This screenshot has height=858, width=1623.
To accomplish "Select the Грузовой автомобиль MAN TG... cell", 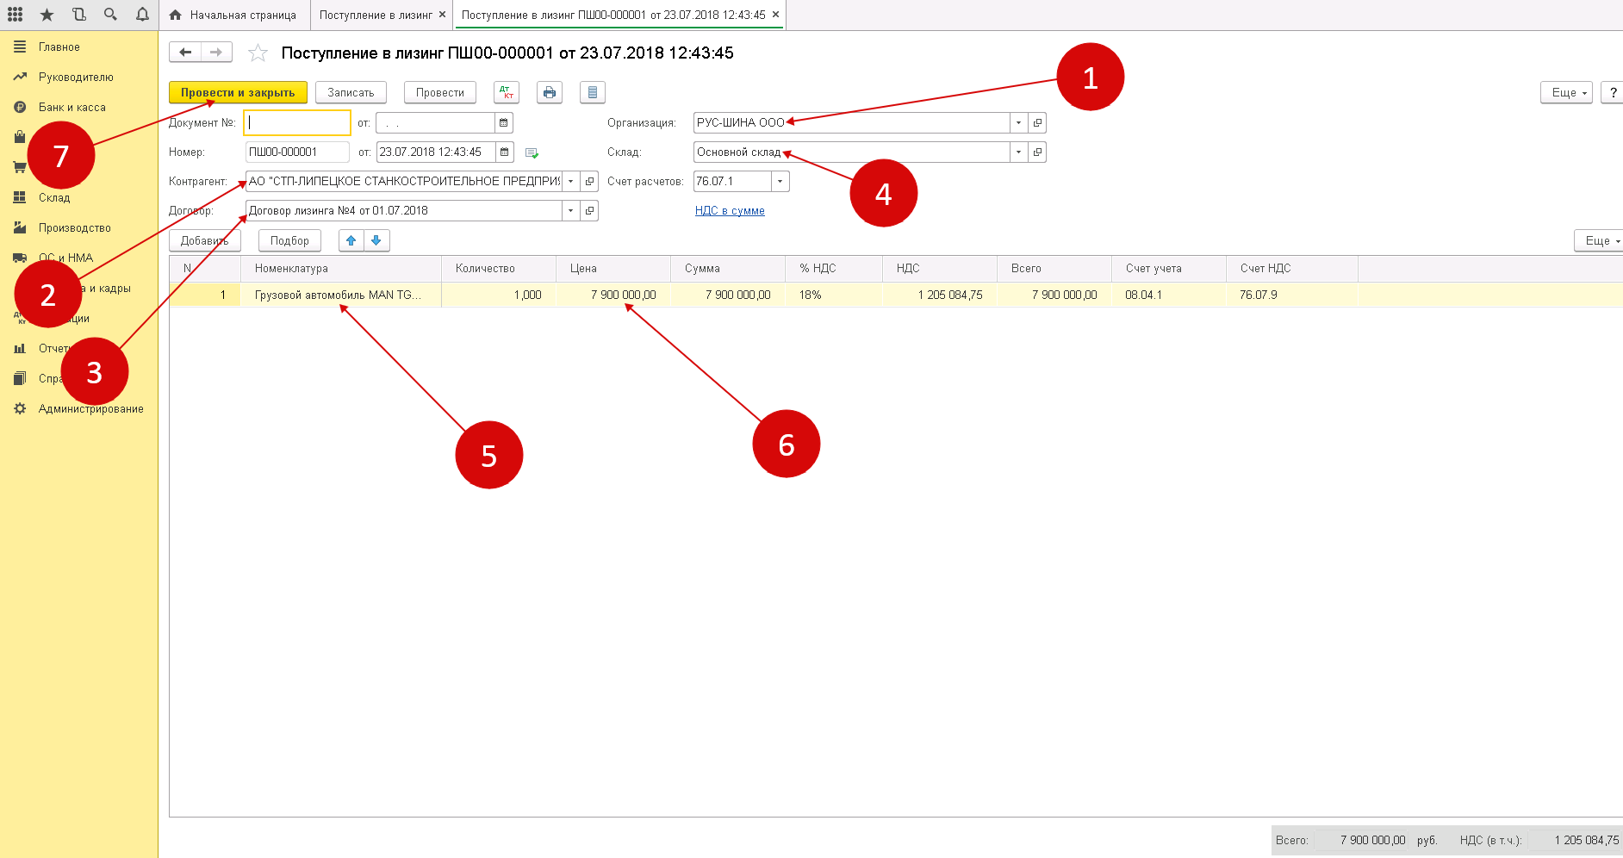I will [x=341, y=295].
